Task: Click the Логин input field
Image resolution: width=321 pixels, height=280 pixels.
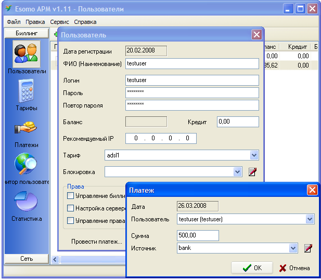Action: click(192, 80)
